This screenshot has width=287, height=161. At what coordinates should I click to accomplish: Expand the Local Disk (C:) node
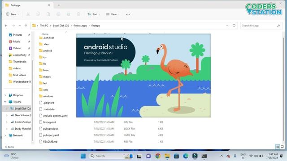pos(7,109)
